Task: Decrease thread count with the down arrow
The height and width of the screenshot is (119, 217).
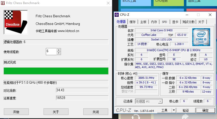Action: (59, 53)
